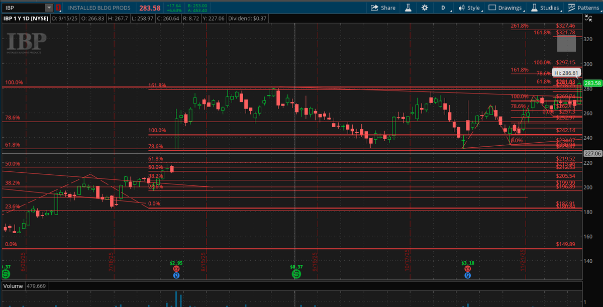Click the $2.95 earnings label
This screenshot has height=307, width=603.
(176, 263)
